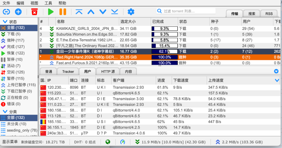The image size is (282, 148).
Task: Open the 用户 details tab
Action: click(x=87, y=72)
